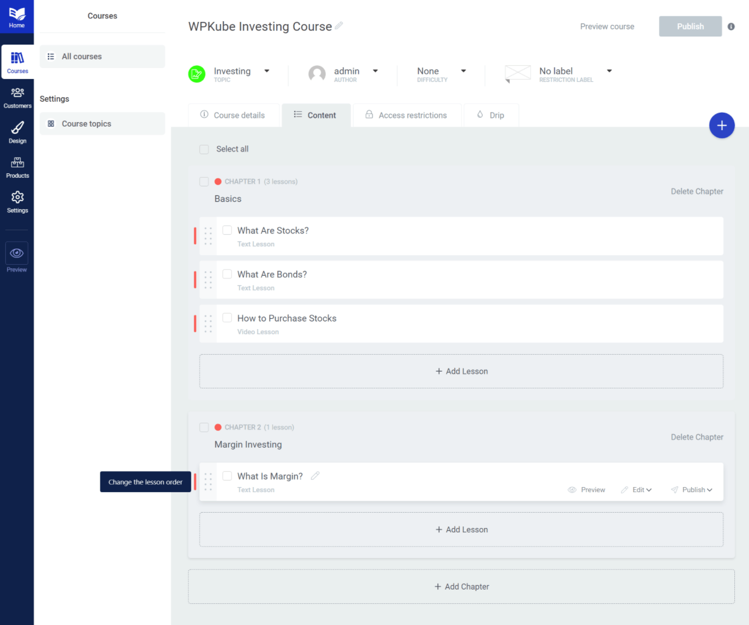Viewport: 749px width, 625px height.
Task: Open the Investing topic dropdown arrow
Action: 267,71
